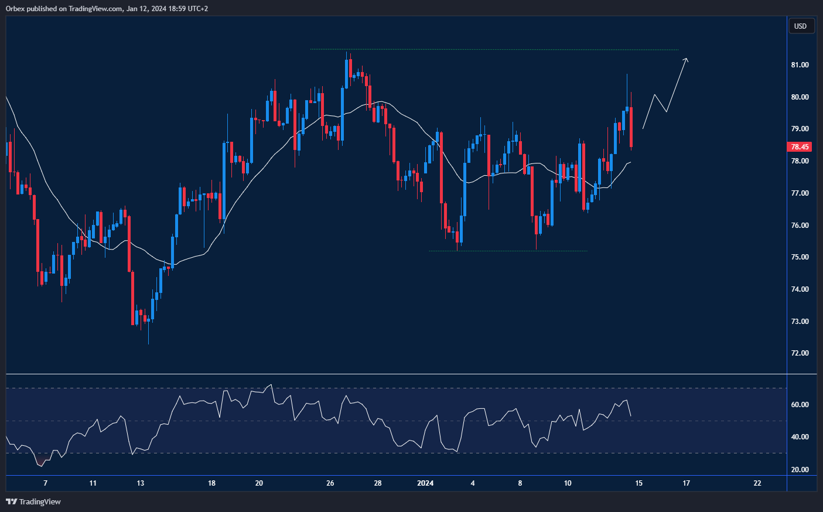Screen dimensions: 823x512
Task: Click the 15 date label on time axis
Action: click(x=638, y=483)
